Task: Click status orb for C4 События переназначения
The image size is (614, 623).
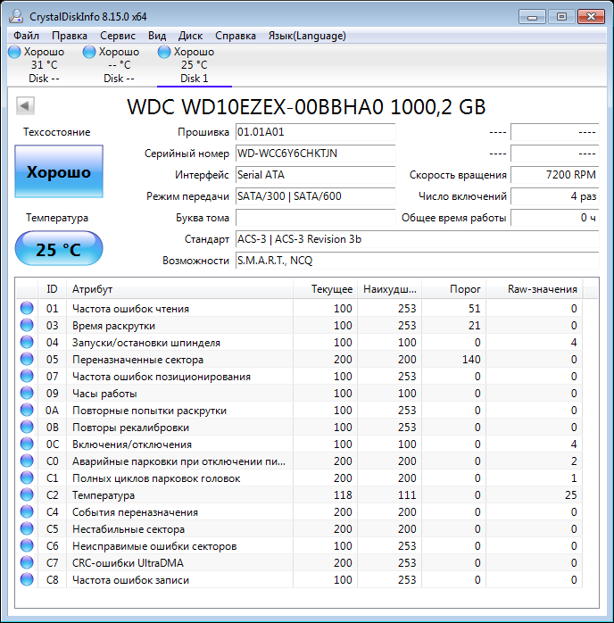Action: 27,511
